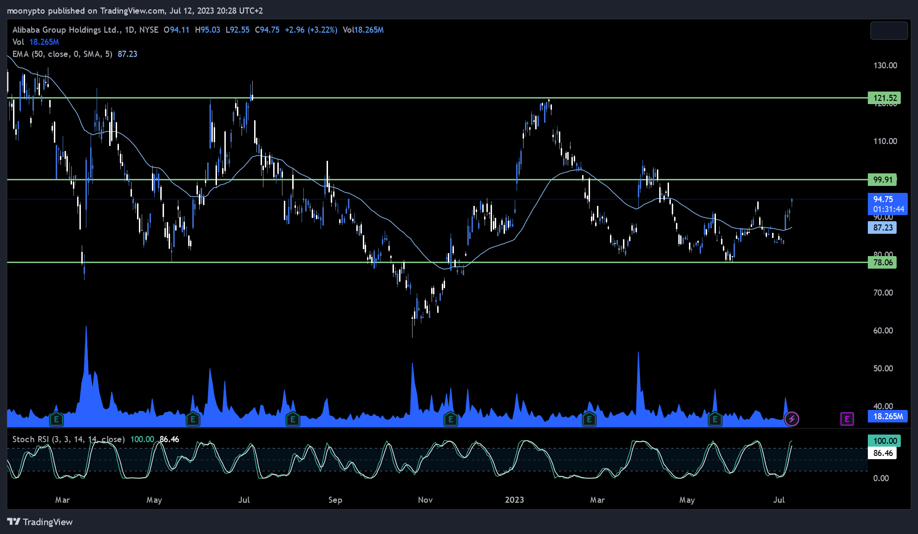Image resolution: width=918 pixels, height=534 pixels.
Task: Click the earnings marker between May and July 2022
Action: click(x=193, y=420)
